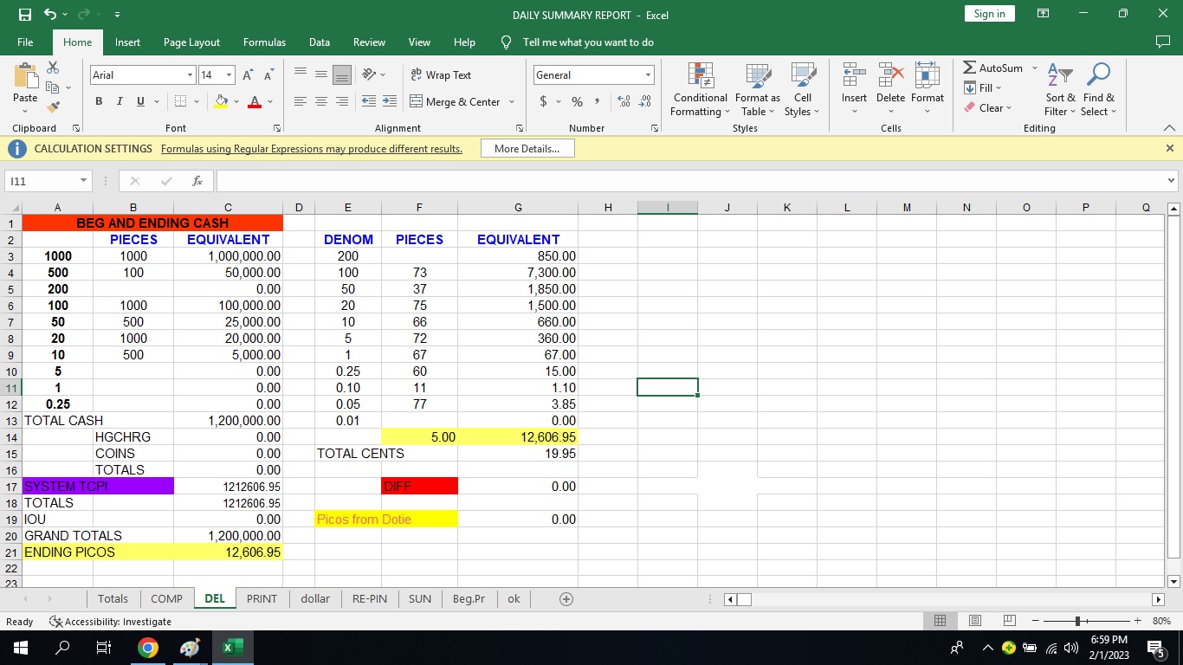Click Find & Select magnifier icon
The height and width of the screenshot is (665, 1183).
point(1099,75)
